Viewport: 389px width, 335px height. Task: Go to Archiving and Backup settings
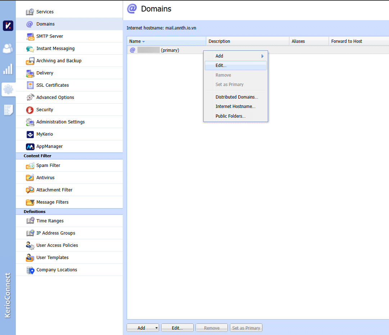click(x=59, y=61)
